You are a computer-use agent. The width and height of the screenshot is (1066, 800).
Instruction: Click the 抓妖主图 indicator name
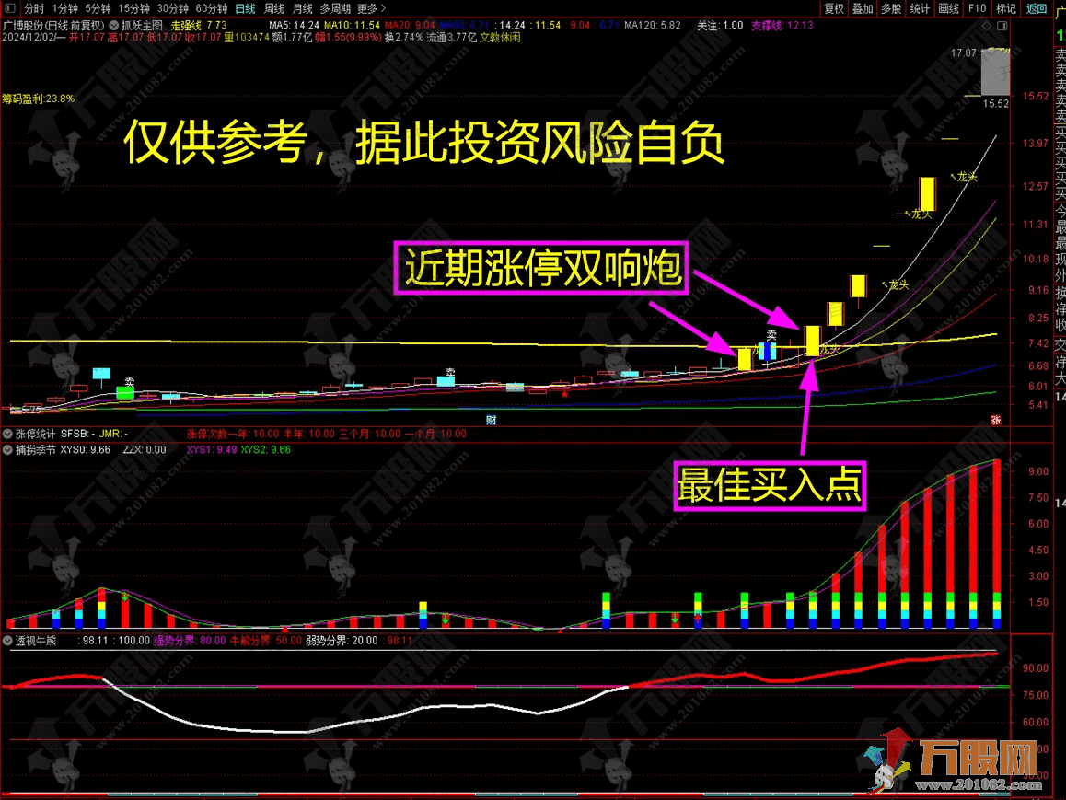[x=142, y=25]
